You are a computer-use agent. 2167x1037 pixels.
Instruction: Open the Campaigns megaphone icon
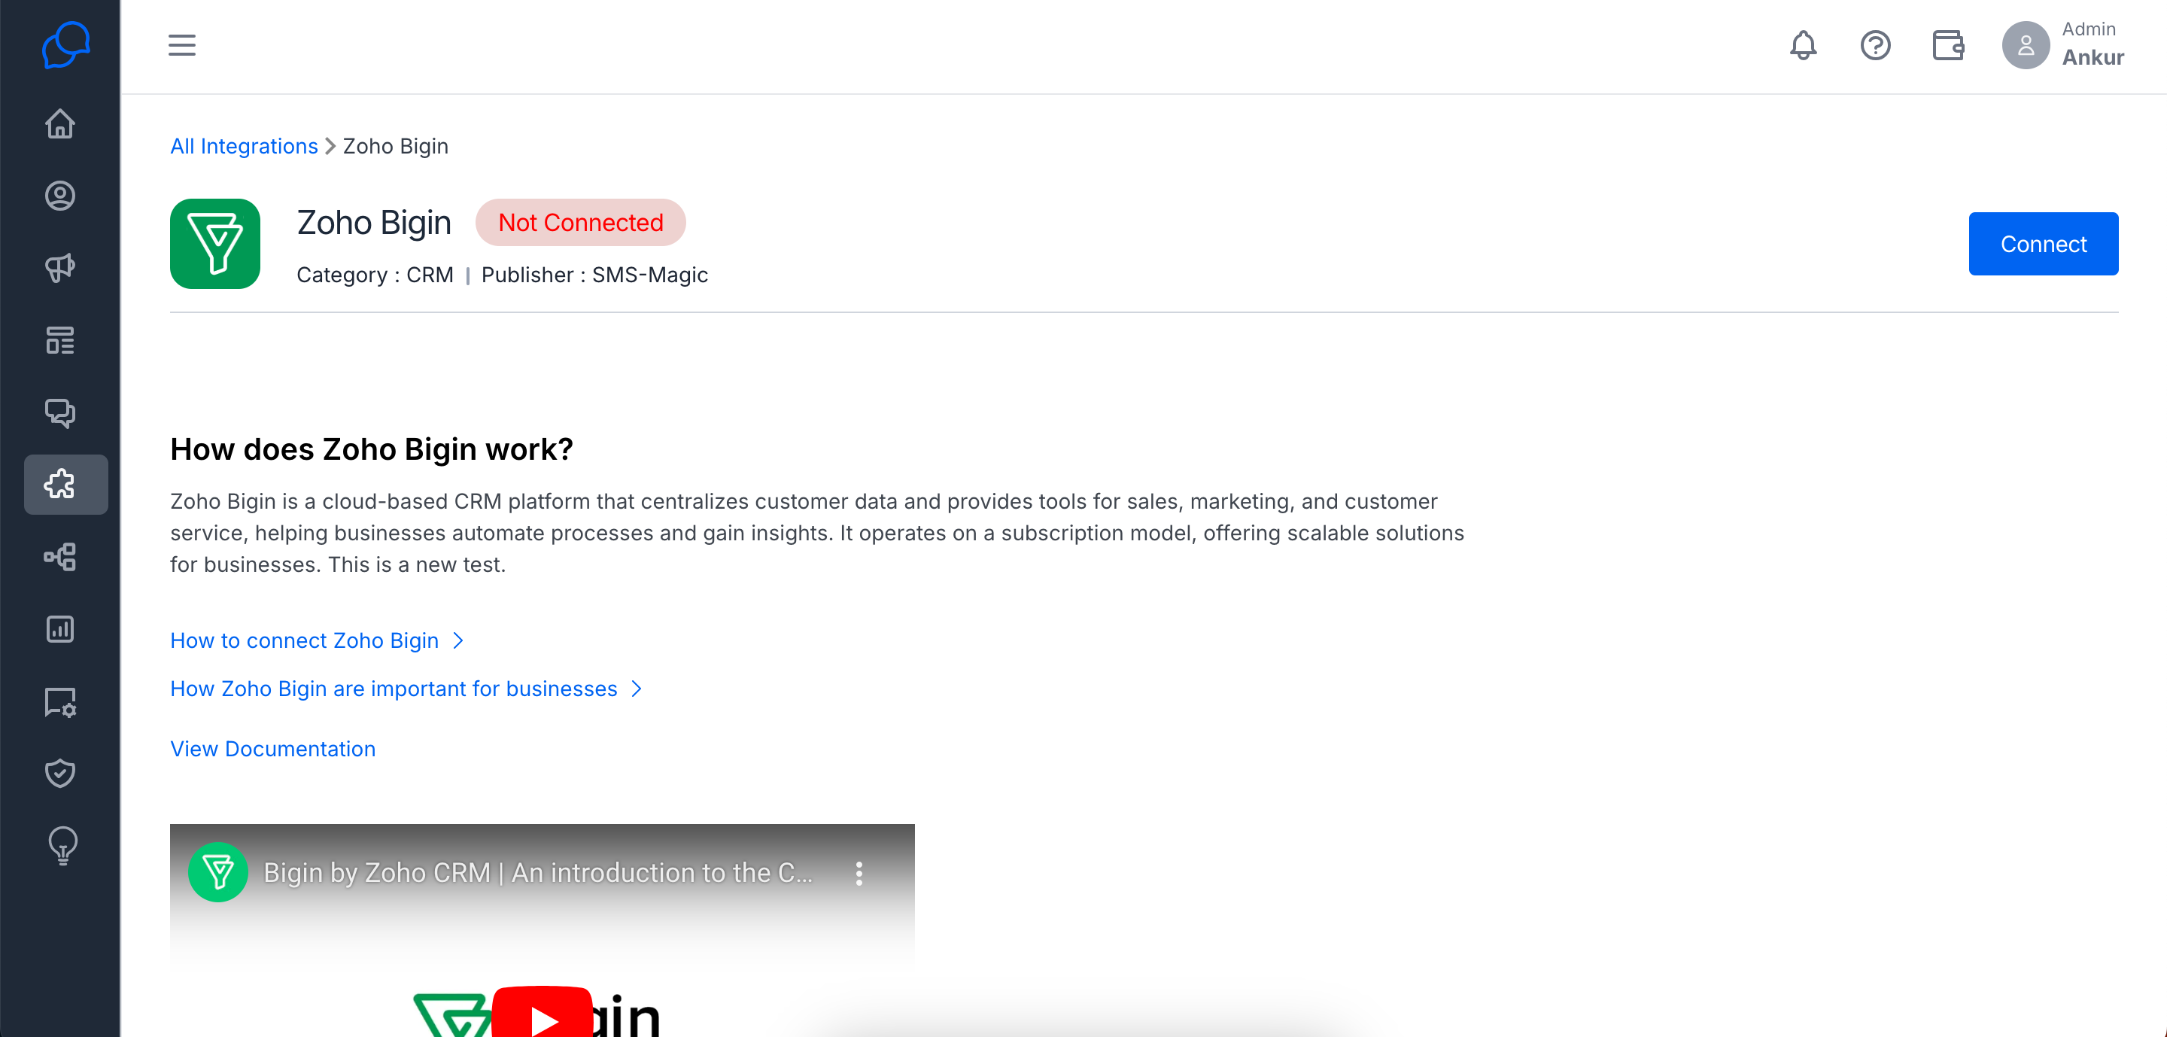pos(59,269)
